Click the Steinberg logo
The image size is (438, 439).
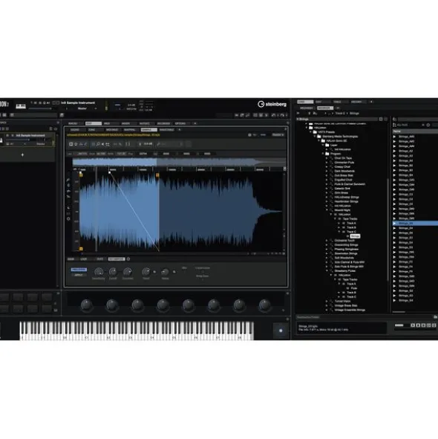(272, 104)
